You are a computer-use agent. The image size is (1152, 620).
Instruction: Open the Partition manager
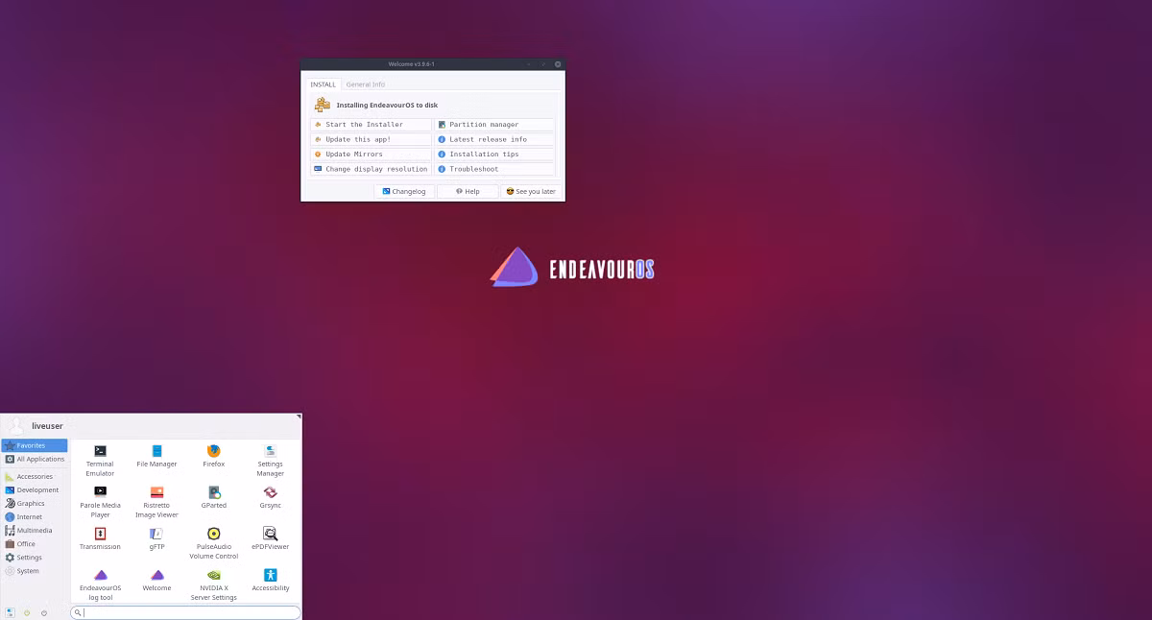click(494, 125)
